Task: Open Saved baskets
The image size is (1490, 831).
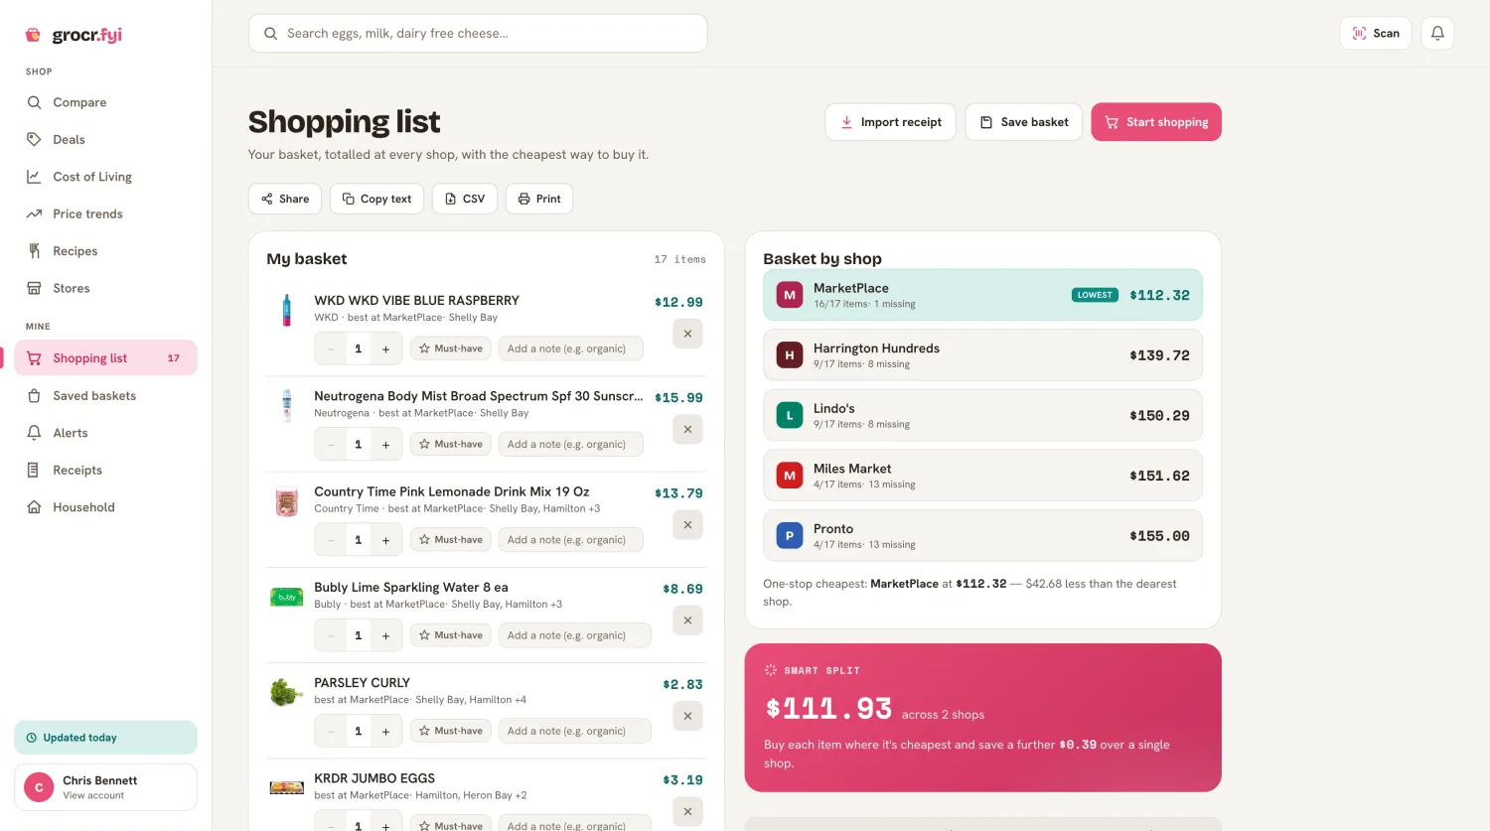Action: tap(105, 396)
